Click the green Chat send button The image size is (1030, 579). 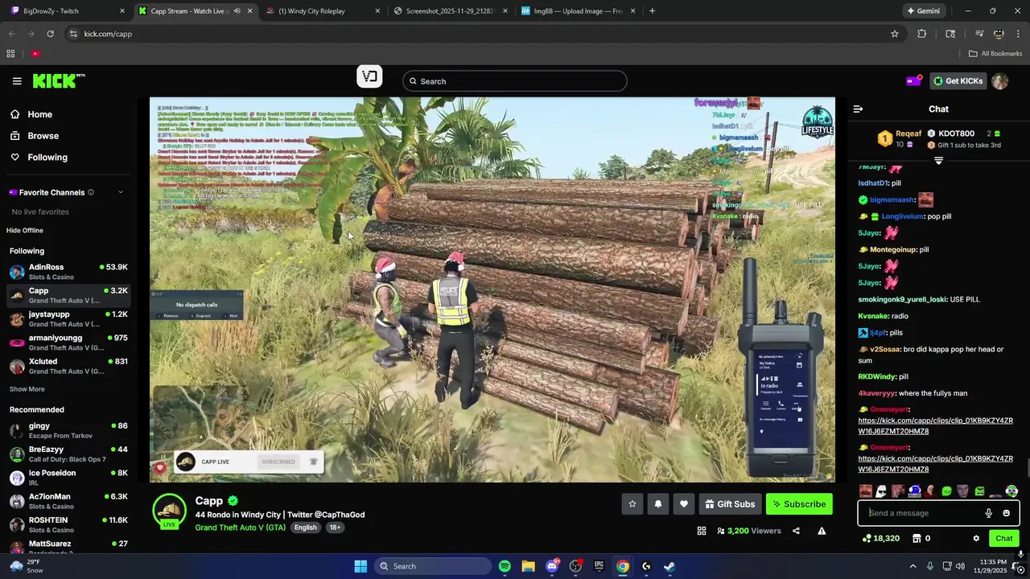pyautogui.click(x=1003, y=539)
